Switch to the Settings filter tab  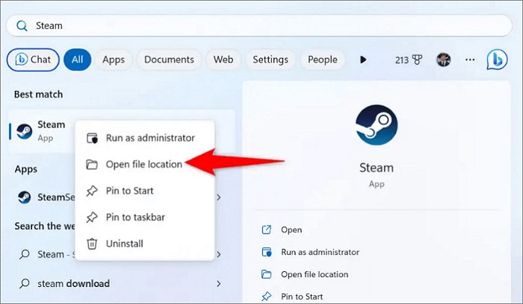(270, 60)
